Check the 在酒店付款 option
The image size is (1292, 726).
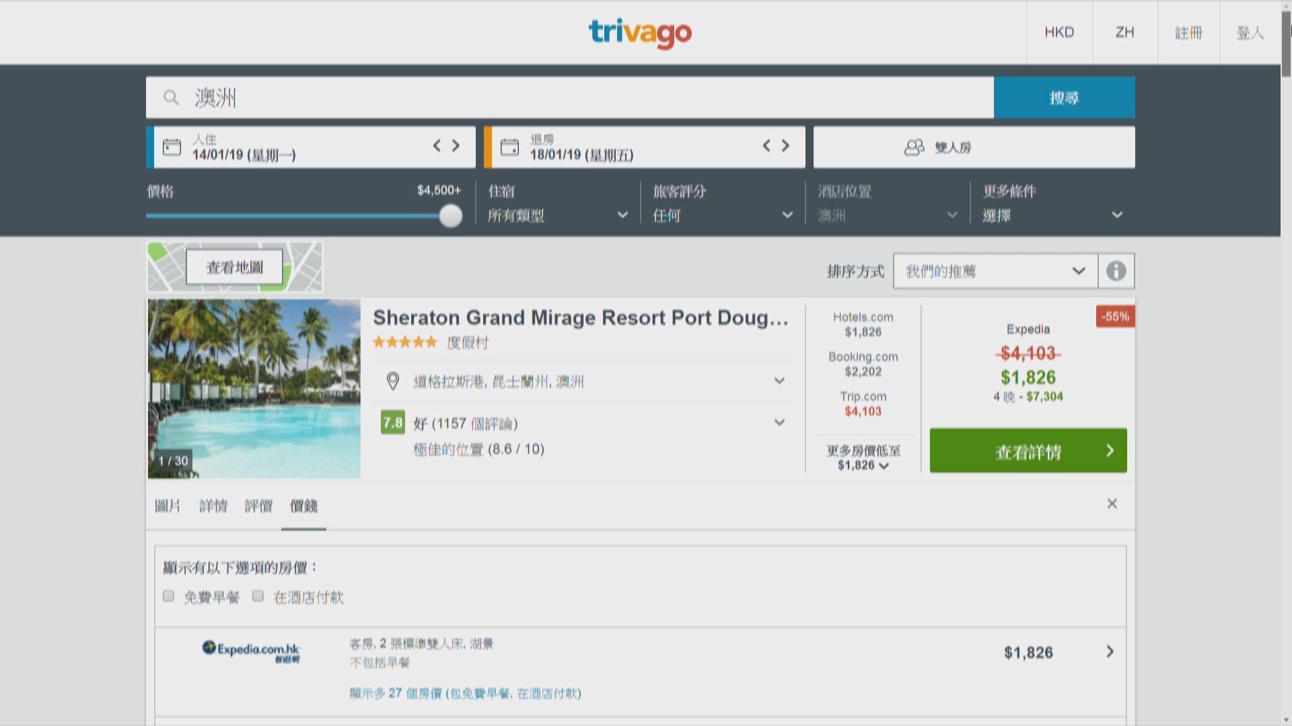coord(257,596)
